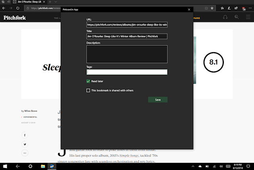Viewport: 254px width, 170px height.
Task: Toggle This bookmark is shared with others
Action: point(88,90)
